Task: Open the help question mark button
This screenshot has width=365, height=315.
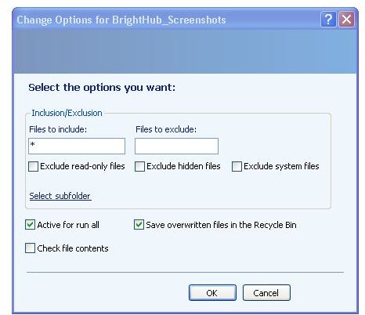Action: (328, 20)
